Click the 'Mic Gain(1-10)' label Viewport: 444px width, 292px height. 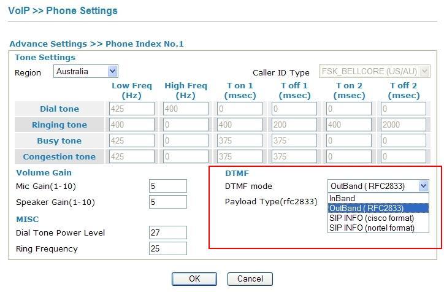coord(46,186)
